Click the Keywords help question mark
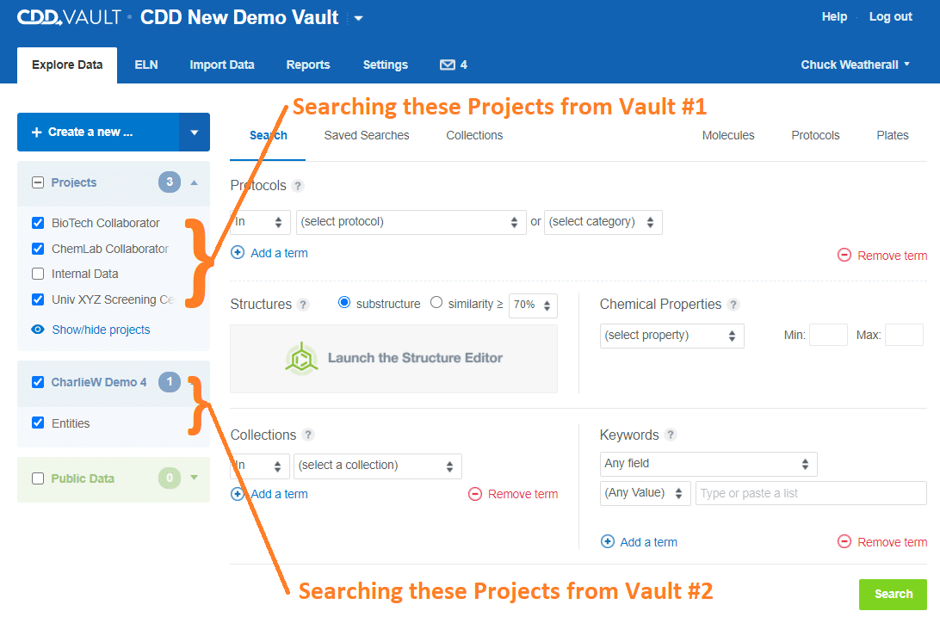Screen dimensions: 940x617 coord(671,435)
